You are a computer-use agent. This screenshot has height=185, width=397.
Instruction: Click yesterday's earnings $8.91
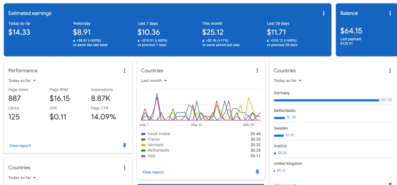point(82,32)
